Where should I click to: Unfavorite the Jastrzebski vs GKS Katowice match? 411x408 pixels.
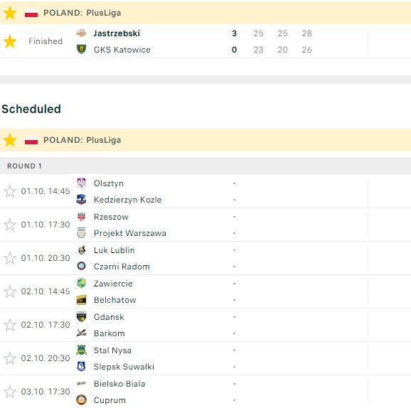pyautogui.click(x=10, y=41)
